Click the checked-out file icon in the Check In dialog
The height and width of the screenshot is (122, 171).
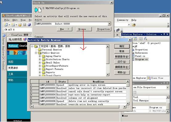pyautogui.click(x=38, y=10)
